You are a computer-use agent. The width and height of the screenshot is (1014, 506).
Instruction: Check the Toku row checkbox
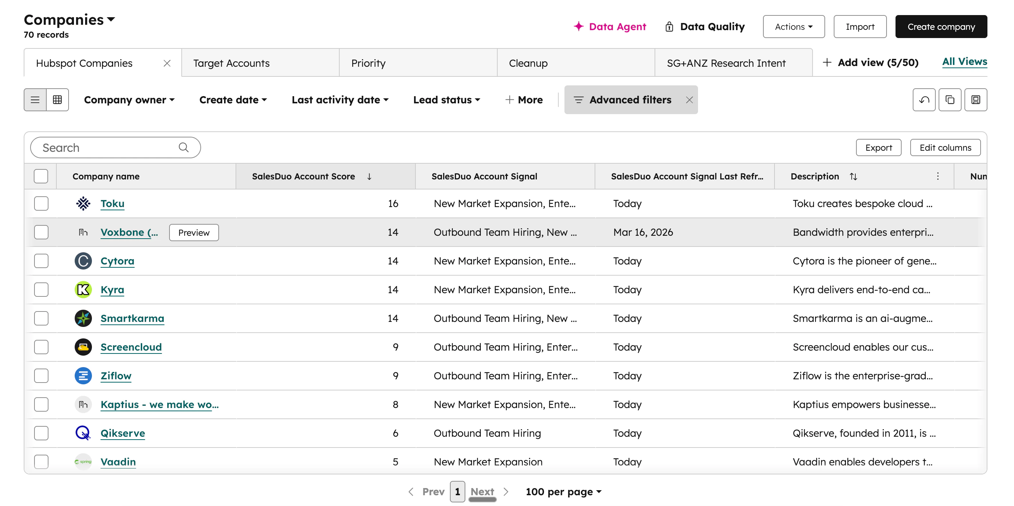[x=41, y=203]
